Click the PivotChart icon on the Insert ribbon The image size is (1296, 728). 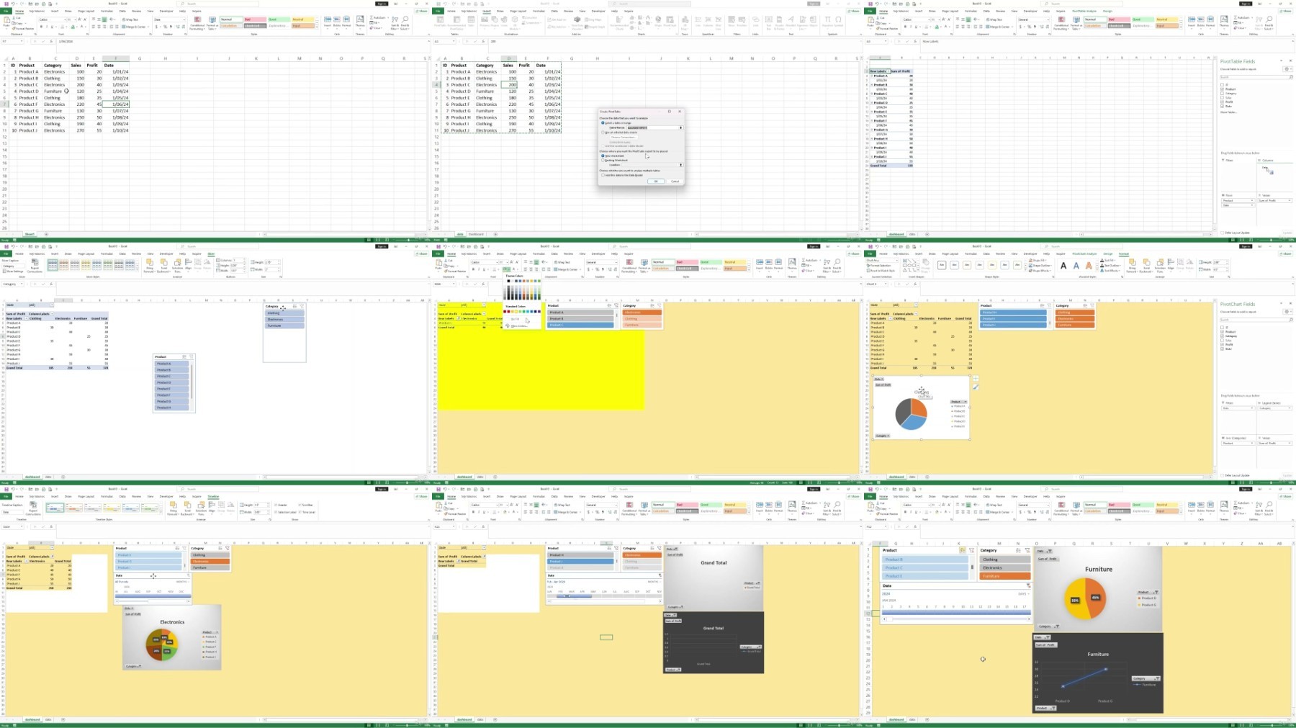point(670,22)
